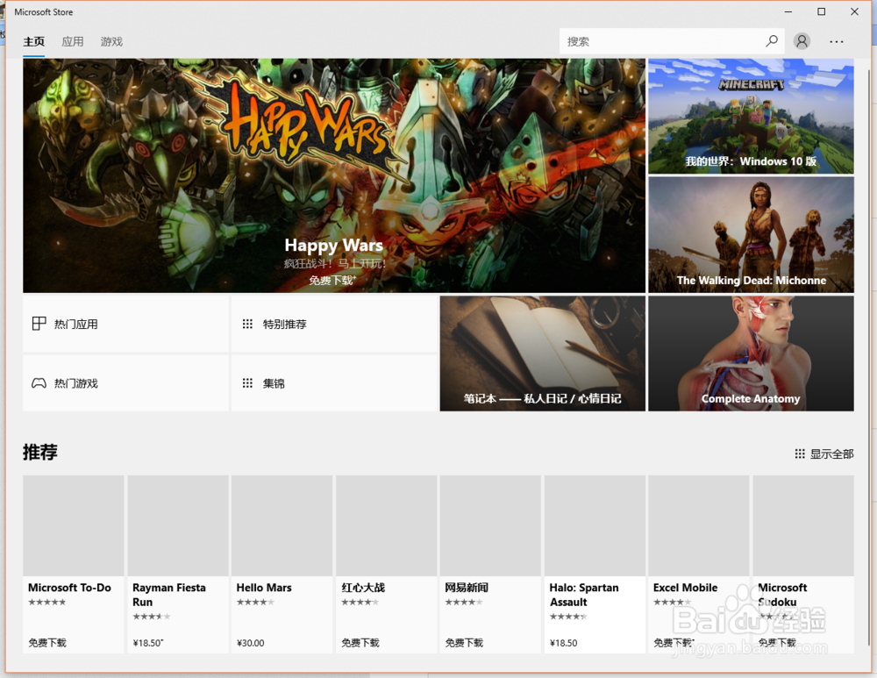Open the Minecraft Windows 10 tile
The width and height of the screenshot is (877, 678).
pos(752,117)
